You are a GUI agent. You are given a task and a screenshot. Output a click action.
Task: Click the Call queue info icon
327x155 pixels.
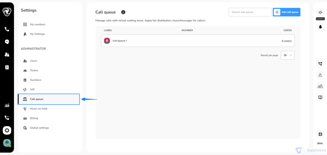[x=123, y=12]
